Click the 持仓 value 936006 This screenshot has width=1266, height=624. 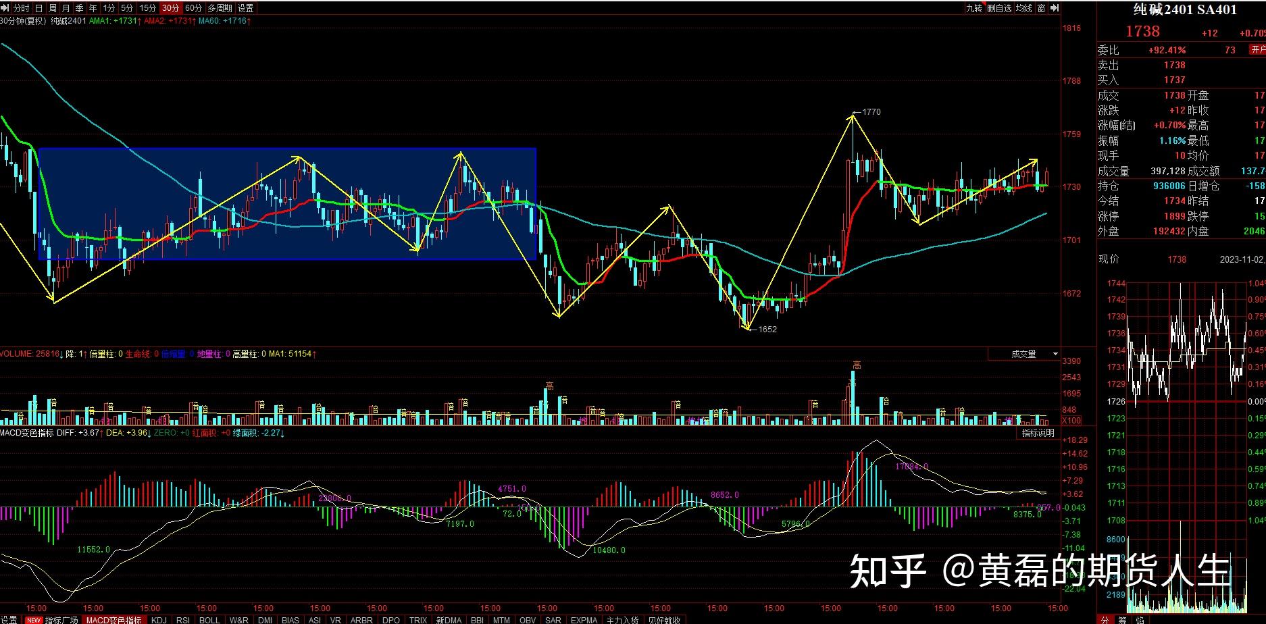click(1169, 186)
